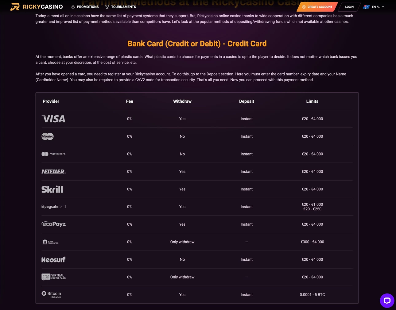The image size is (396, 310).
Task: Click the mastercard logo in table
Action: 53,154
